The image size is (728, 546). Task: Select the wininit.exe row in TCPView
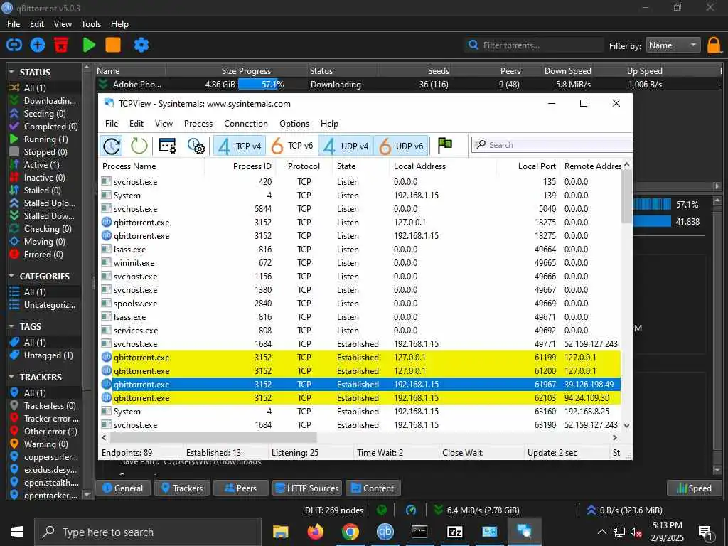coord(360,263)
